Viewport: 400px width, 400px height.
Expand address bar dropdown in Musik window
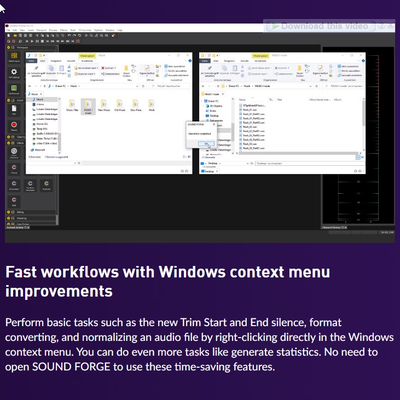tap(137, 86)
